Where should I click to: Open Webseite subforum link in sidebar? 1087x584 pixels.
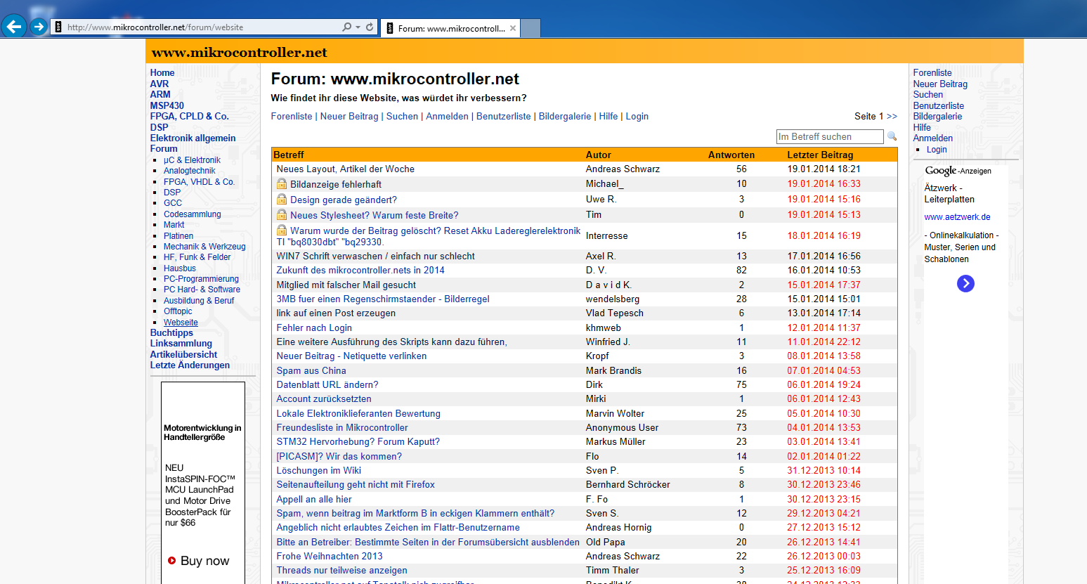(181, 322)
